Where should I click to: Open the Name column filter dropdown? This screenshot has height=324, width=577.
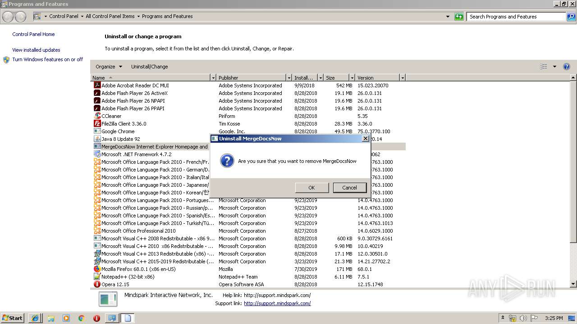coord(213,78)
